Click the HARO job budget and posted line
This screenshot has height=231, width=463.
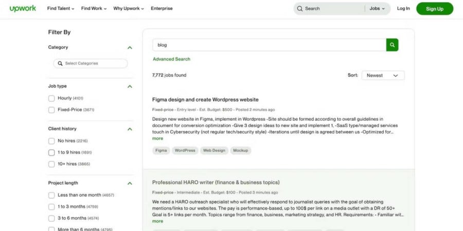pyautogui.click(x=215, y=192)
